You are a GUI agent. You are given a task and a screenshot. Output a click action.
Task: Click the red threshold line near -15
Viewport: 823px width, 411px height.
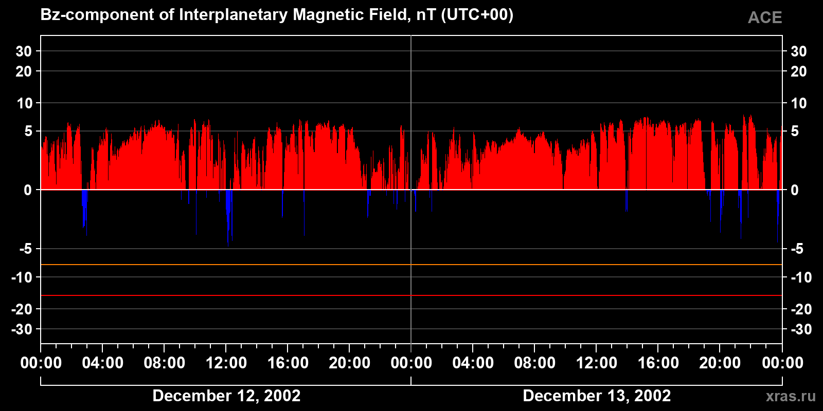click(411, 295)
